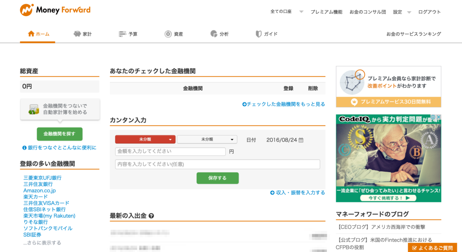Screen dimensions: 462x252
Task: Click the 金融機関をつないで自動家計簿を始める box
Action: 60,109
